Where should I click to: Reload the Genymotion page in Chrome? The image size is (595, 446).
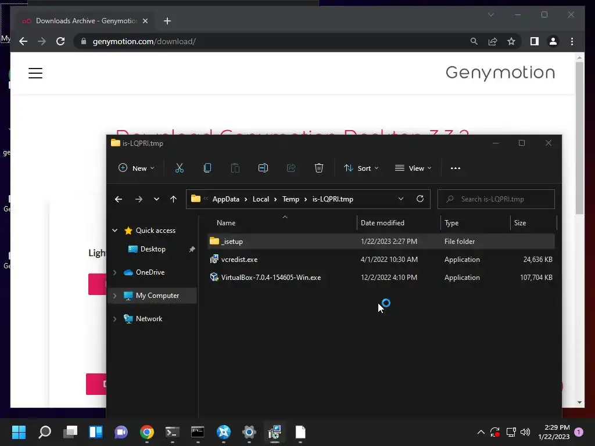[60, 41]
